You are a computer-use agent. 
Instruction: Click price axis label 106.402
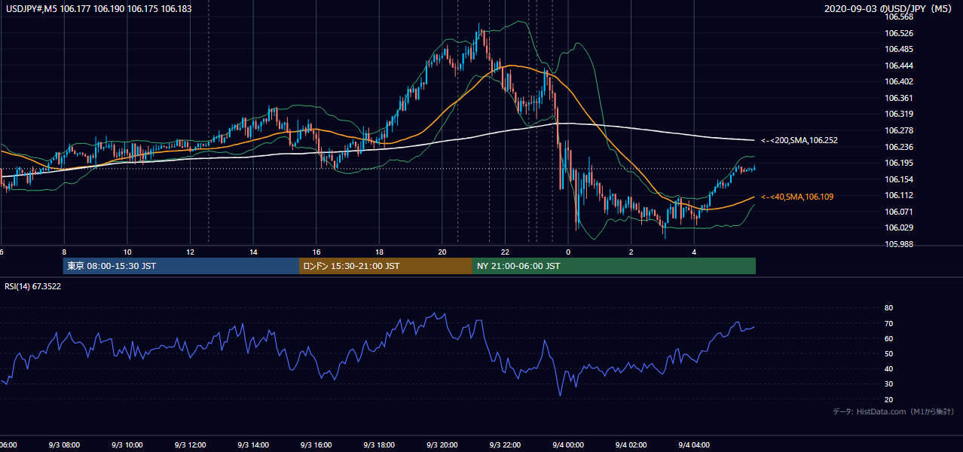point(898,81)
